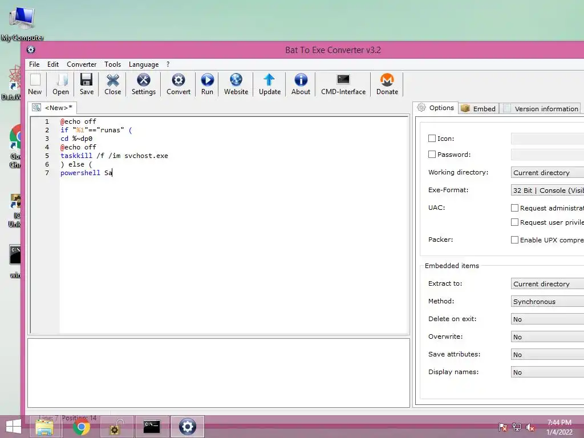
Task: Click the New file toolbar icon
Action: coord(35,84)
